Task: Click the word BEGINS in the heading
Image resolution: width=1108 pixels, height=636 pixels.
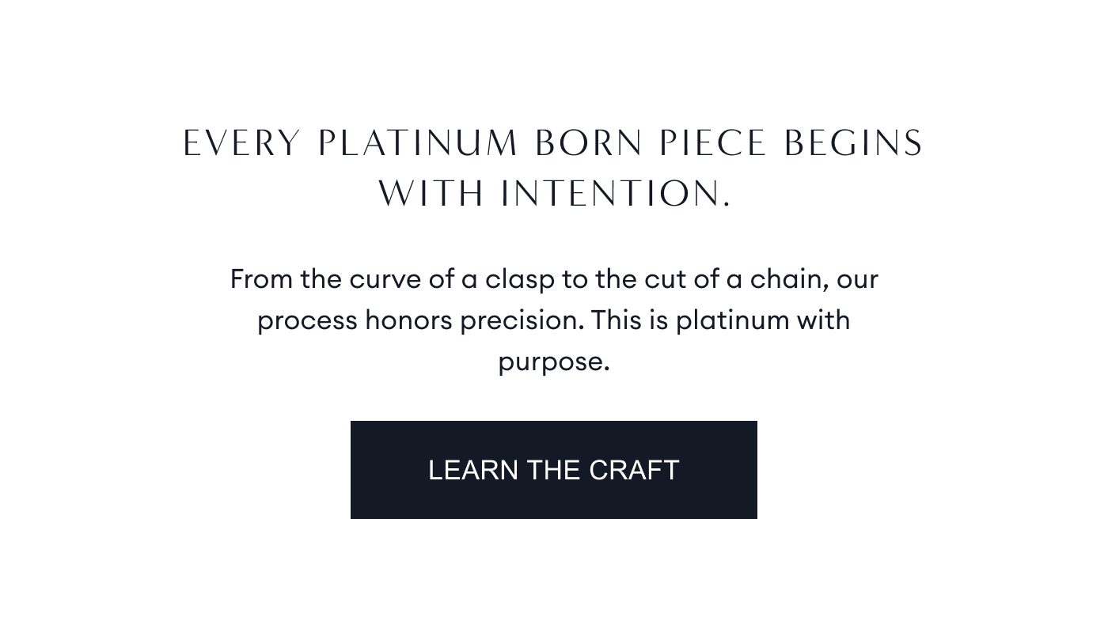Action: click(854, 144)
